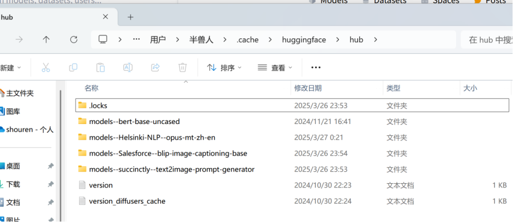Image resolution: width=513 pixels, height=222 pixels.
Task: Refresh the current folder view
Action: [74, 40]
